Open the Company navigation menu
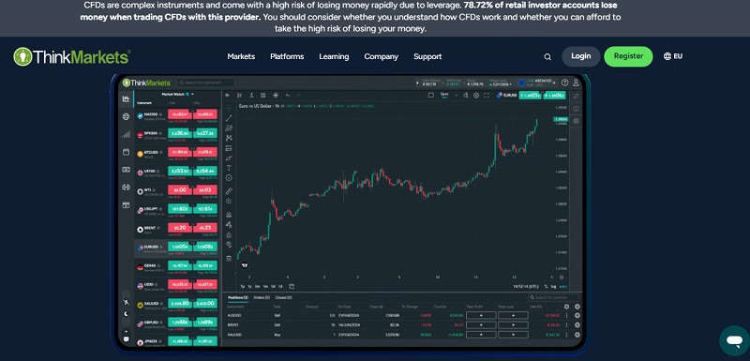The image size is (750, 361). 382,56
